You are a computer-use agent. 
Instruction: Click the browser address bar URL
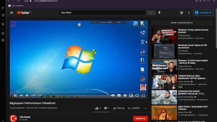pos(46,1)
